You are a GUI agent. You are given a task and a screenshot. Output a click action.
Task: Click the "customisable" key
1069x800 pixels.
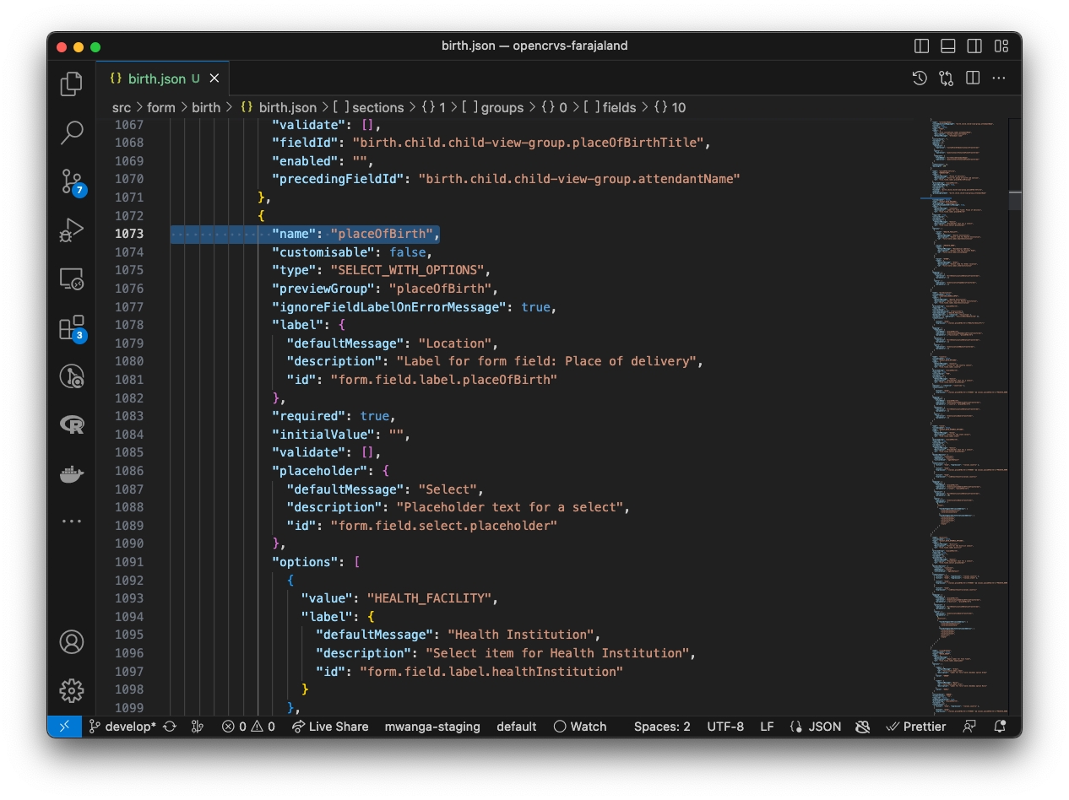pos(323,252)
